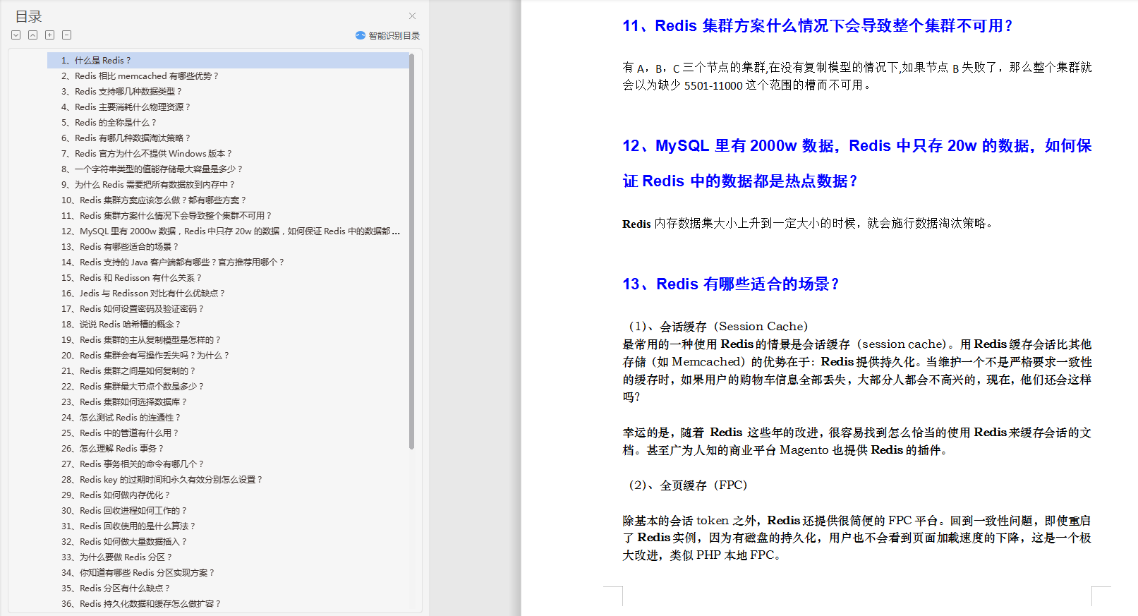
Task: Click the plus (promote level) icon
Action: coord(50,35)
